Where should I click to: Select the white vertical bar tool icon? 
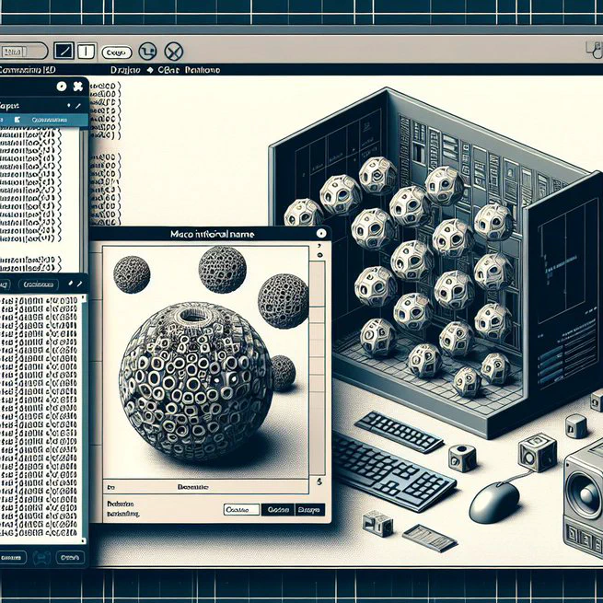point(85,52)
